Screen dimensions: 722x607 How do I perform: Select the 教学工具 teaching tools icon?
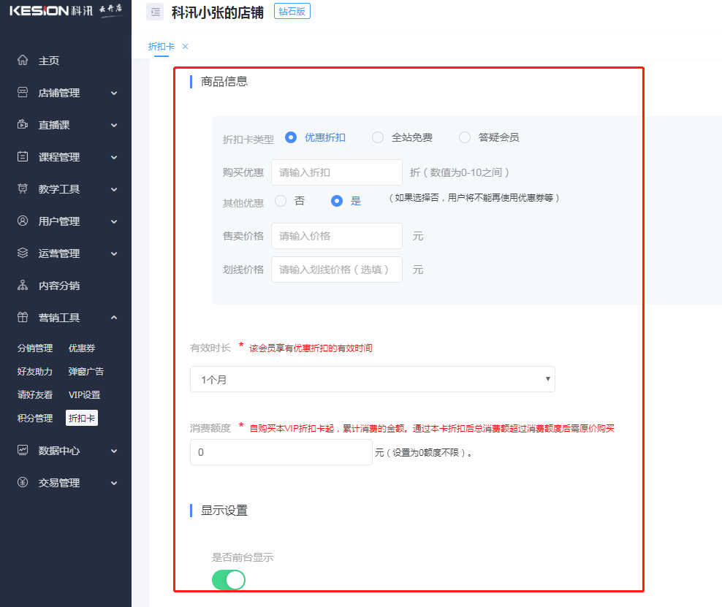(22, 188)
